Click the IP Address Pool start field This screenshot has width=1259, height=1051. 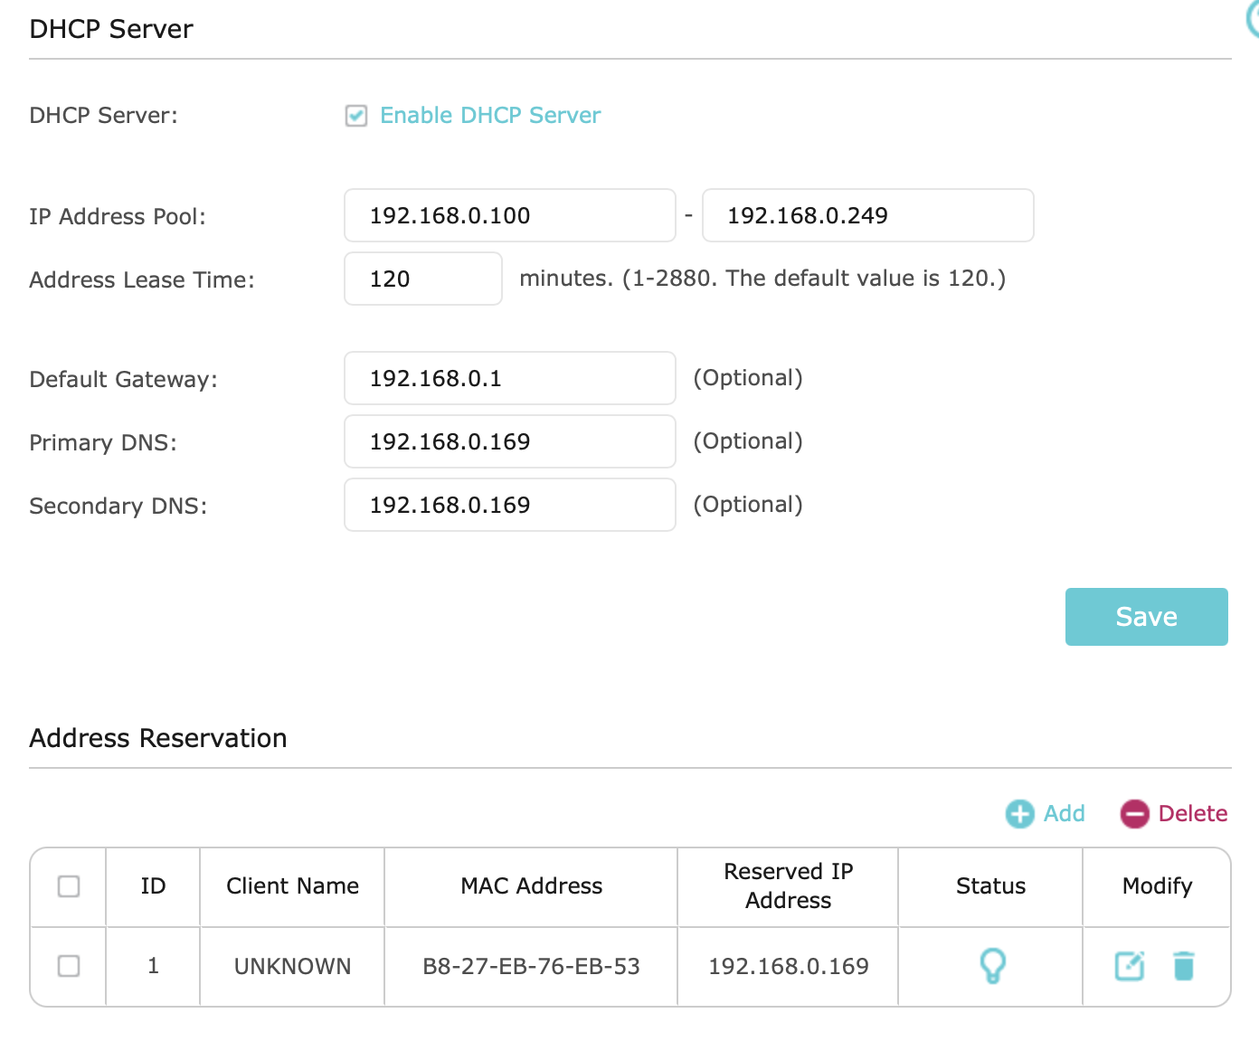click(509, 215)
